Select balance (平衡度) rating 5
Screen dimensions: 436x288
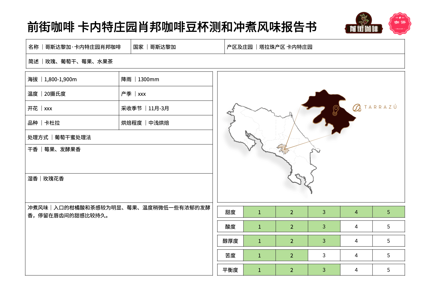pos(388,270)
